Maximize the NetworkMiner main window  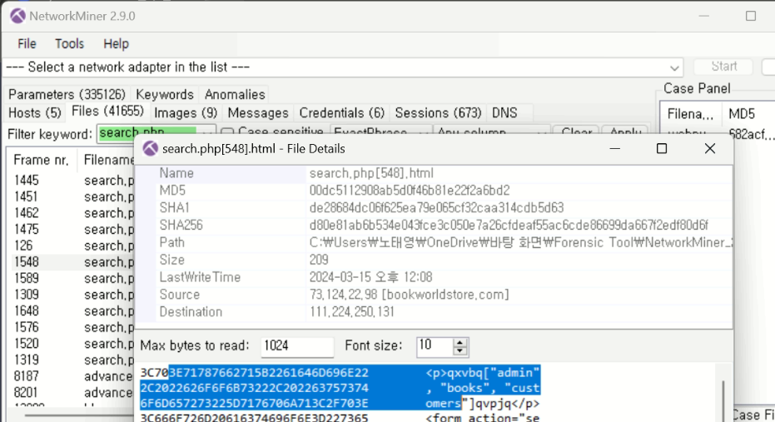[751, 16]
